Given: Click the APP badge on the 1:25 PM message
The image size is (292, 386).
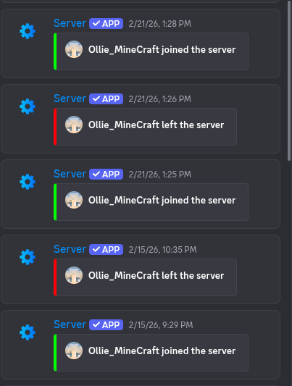Looking at the screenshot, I should [106, 175].
